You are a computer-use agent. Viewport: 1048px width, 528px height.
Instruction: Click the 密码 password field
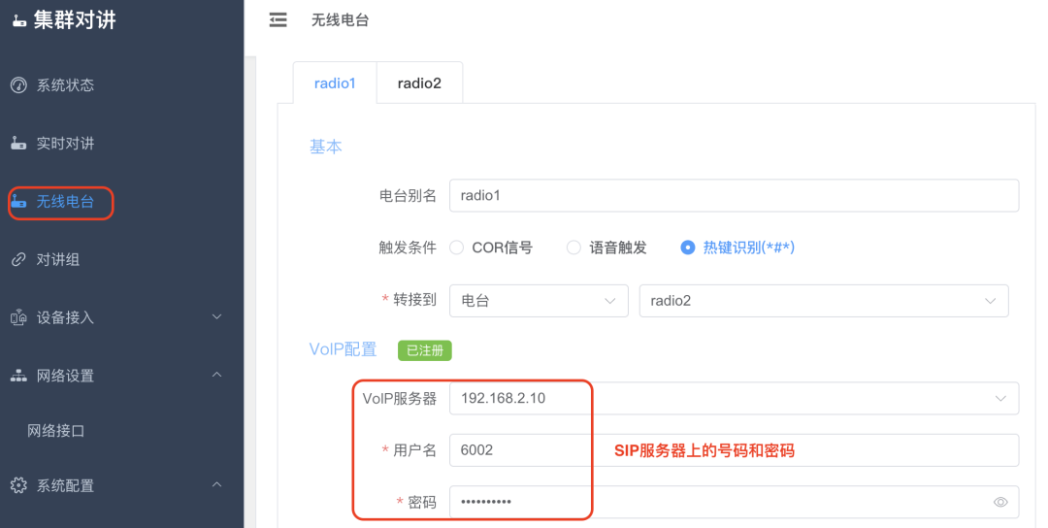(734, 502)
